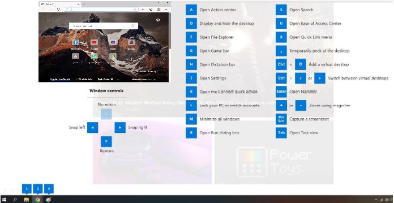Screen dimensions: 394x203
Task: Click the 'Open Action center' label
Action: click(x=217, y=10)
